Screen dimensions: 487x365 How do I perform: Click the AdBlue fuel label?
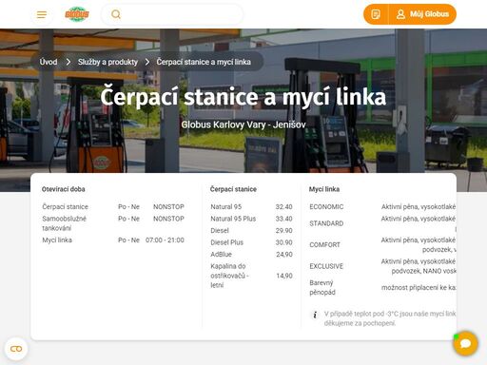221,255
